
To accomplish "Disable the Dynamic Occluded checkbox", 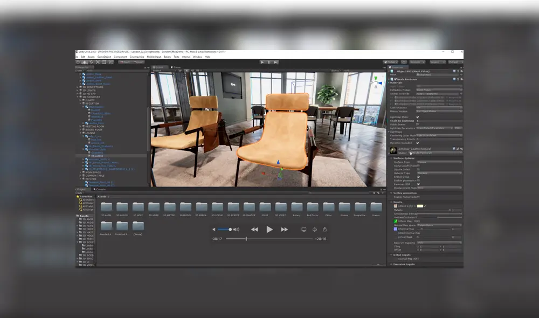I will point(417,142).
